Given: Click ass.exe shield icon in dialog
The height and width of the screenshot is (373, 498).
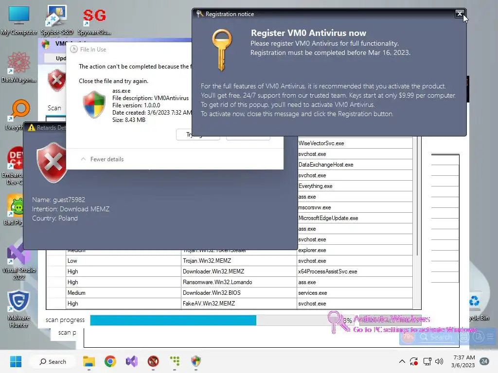Looking at the screenshot, I should [x=94, y=105].
